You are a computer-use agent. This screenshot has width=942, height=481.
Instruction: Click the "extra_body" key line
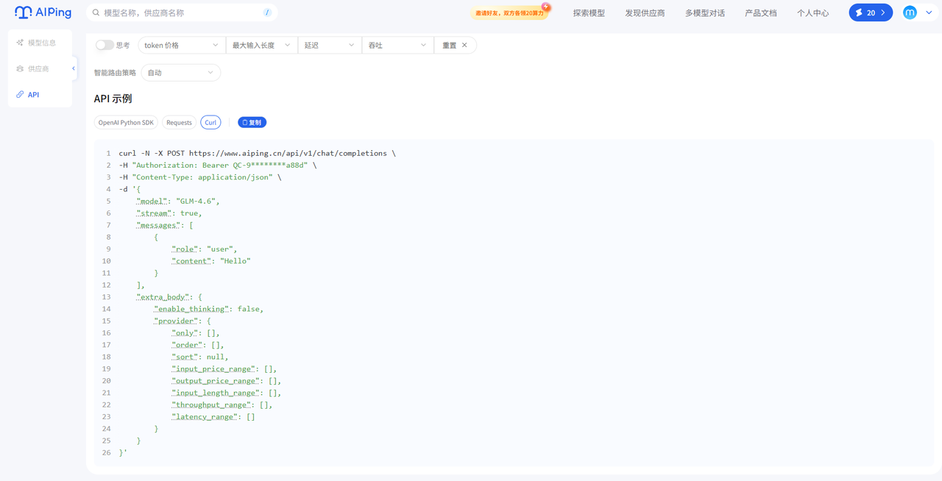pyautogui.click(x=169, y=297)
